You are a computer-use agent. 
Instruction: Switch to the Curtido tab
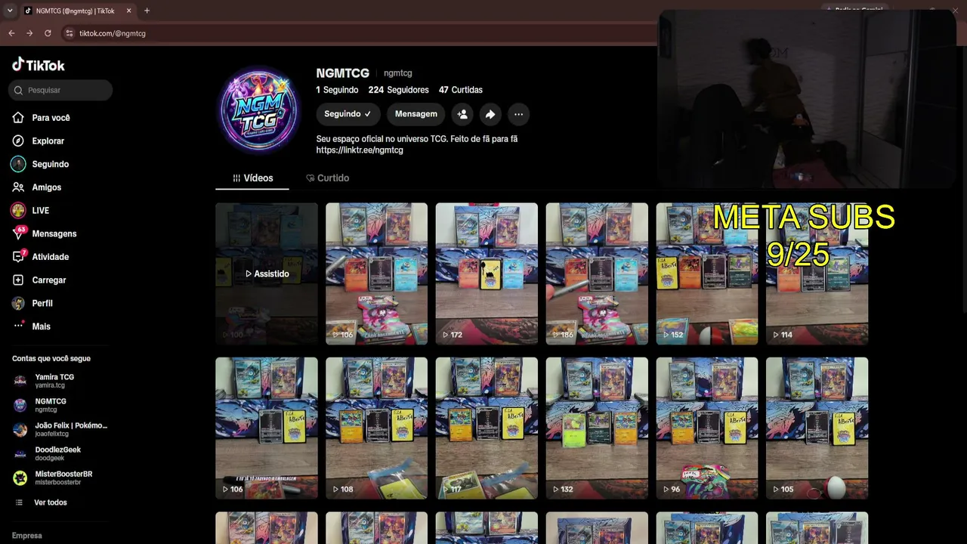327,178
